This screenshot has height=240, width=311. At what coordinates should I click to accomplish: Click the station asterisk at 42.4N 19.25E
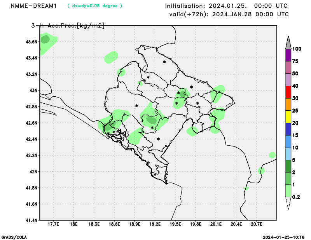pos(158,139)
